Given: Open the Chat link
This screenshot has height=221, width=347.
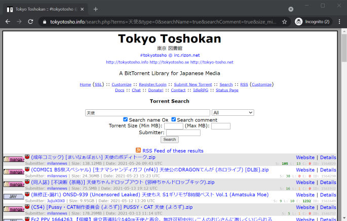Looking at the screenshot, I should (x=136, y=90).
